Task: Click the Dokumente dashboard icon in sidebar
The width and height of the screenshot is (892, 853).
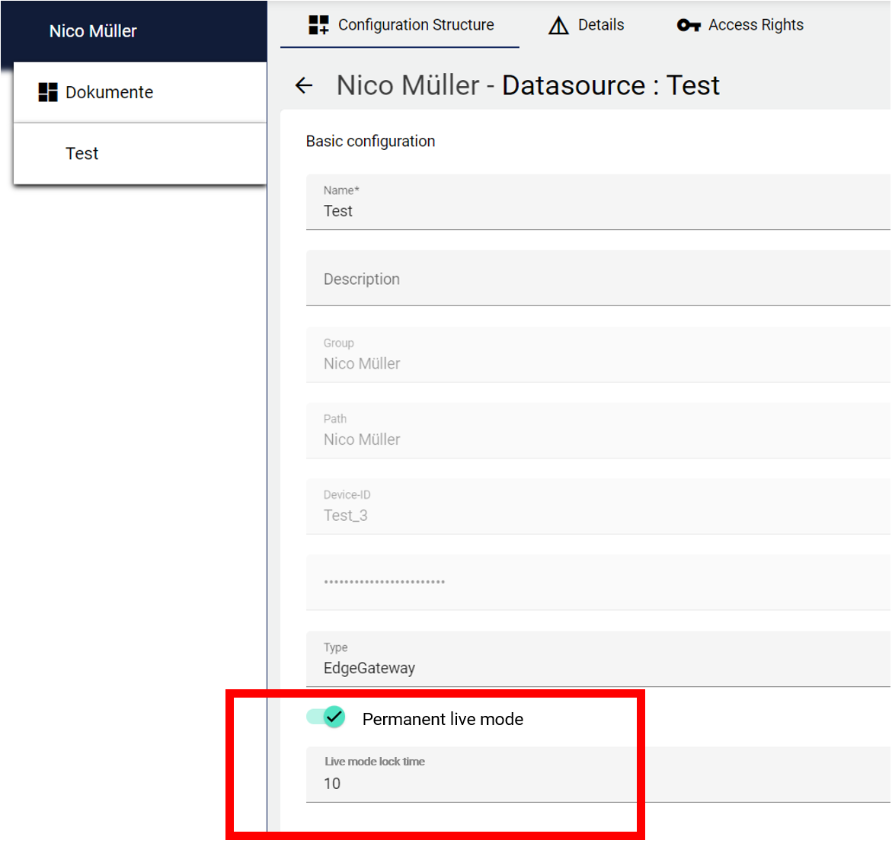Action: pyautogui.click(x=48, y=92)
